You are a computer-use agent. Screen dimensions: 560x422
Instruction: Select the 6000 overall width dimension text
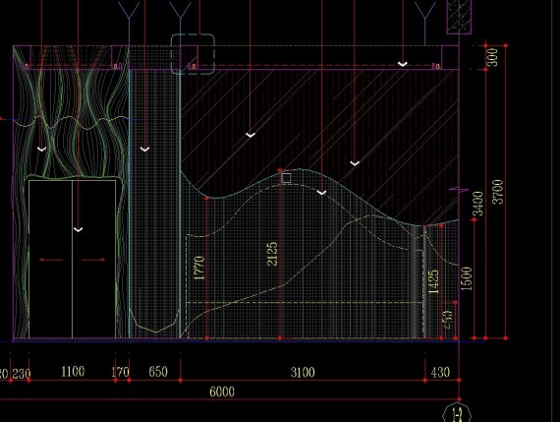click(222, 392)
